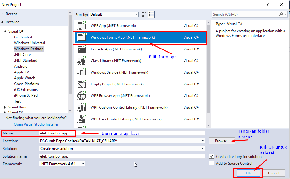The height and width of the screenshot is (179, 290).
Task: Select the Windows Forms App template icon
Action: point(81,37)
